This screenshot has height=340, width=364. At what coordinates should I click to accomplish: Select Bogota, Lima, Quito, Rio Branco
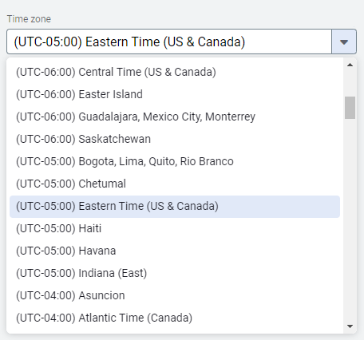click(x=175, y=161)
